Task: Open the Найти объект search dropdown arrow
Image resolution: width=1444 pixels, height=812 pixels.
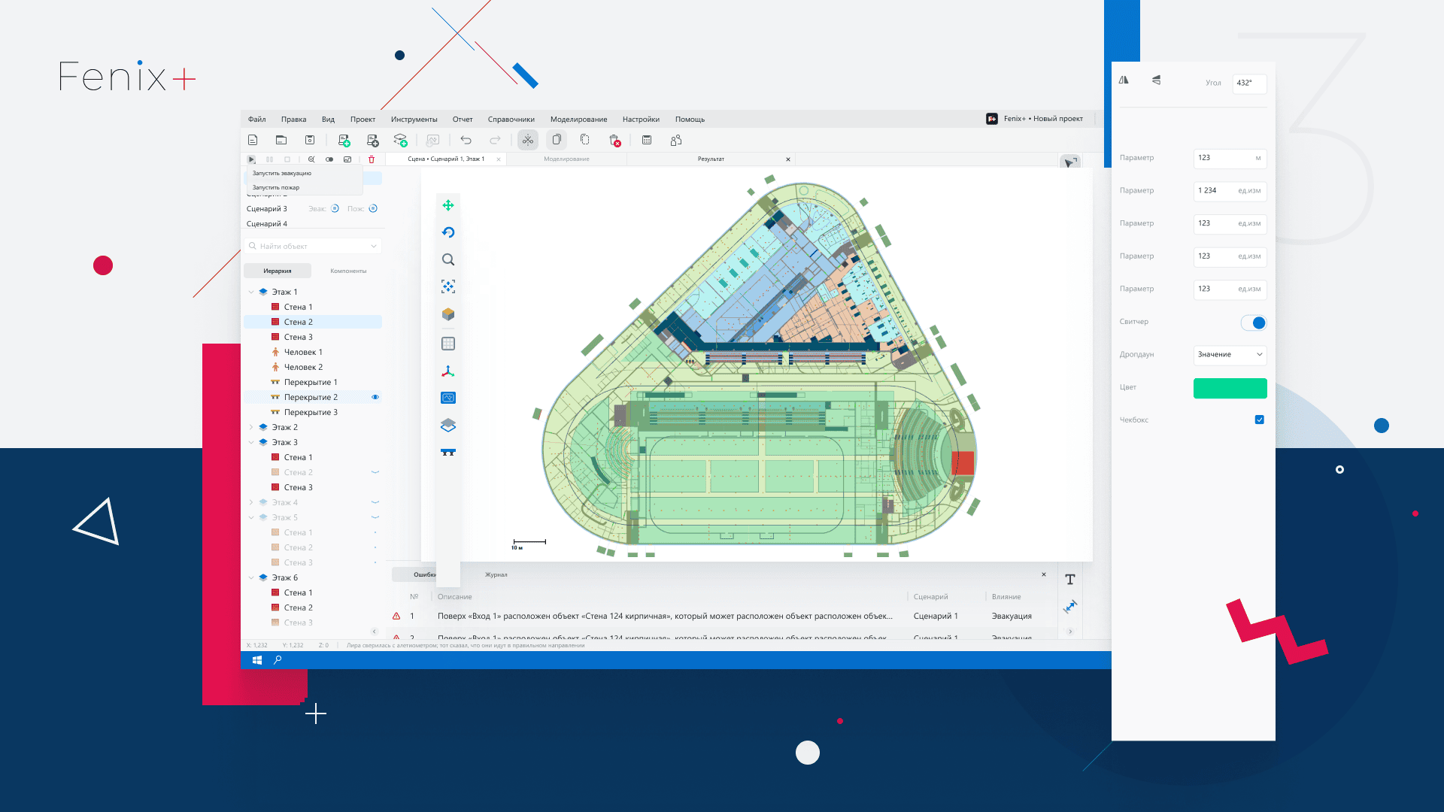Action: (x=374, y=246)
